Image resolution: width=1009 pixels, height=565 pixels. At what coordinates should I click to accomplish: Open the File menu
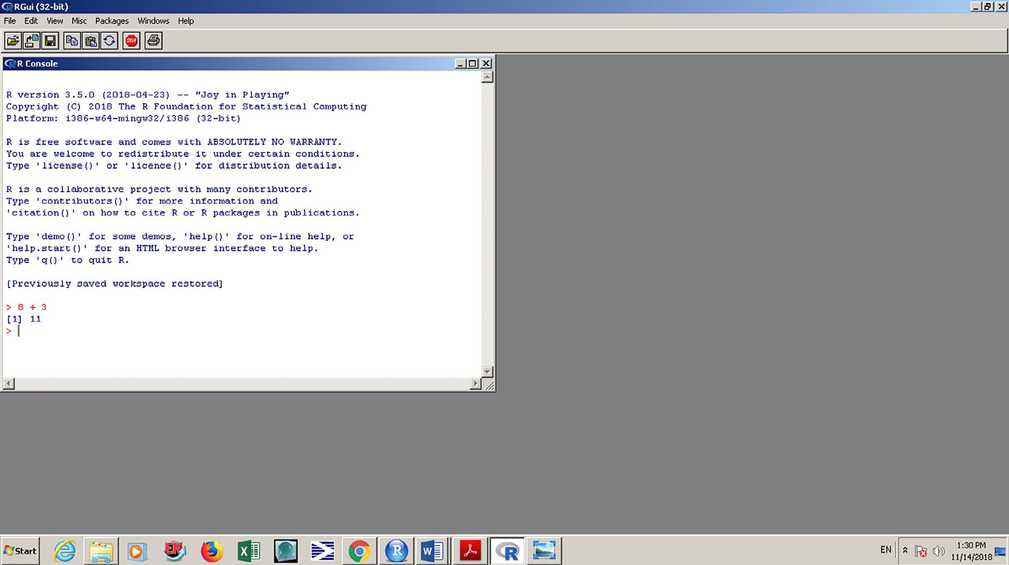pos(10,21)
